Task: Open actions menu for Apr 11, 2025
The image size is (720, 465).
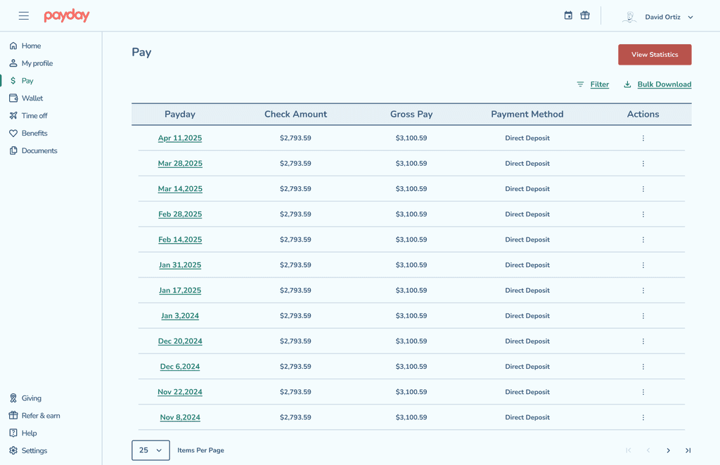Action: [643, 138]
